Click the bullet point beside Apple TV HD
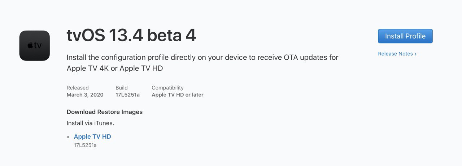462x166 pixels. click(x=68, y=137)
